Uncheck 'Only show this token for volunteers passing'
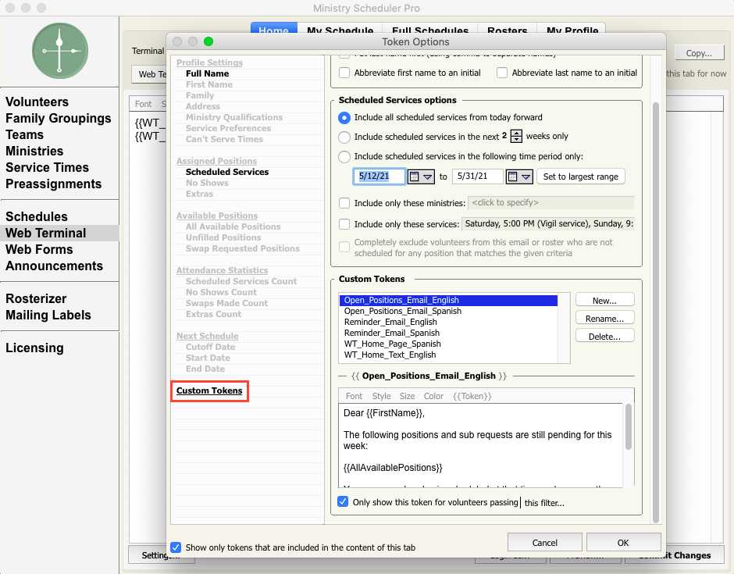Viewport: 734px width, 574px height. (x=343, y=502)
